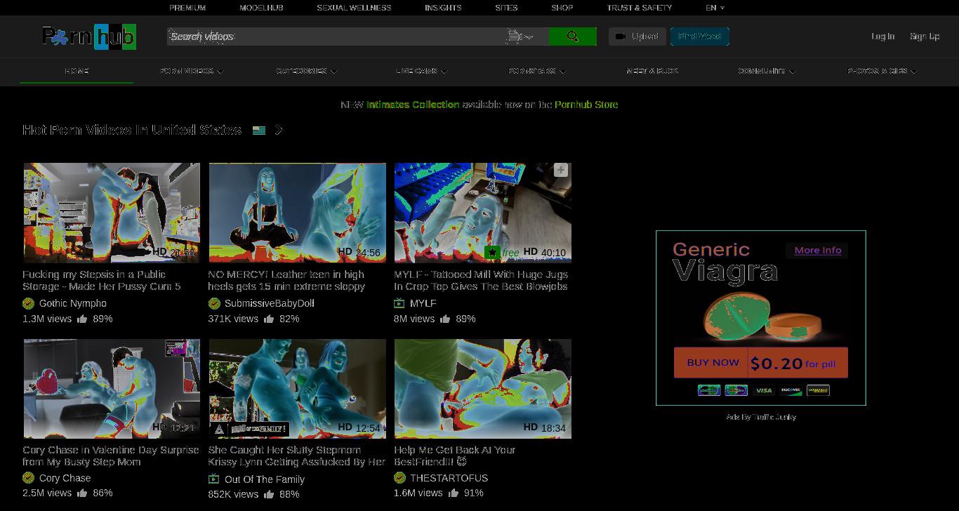Click the verified badge next to Cory Chase
Screen dimensions: 959x511
click(x=28, y=478)
